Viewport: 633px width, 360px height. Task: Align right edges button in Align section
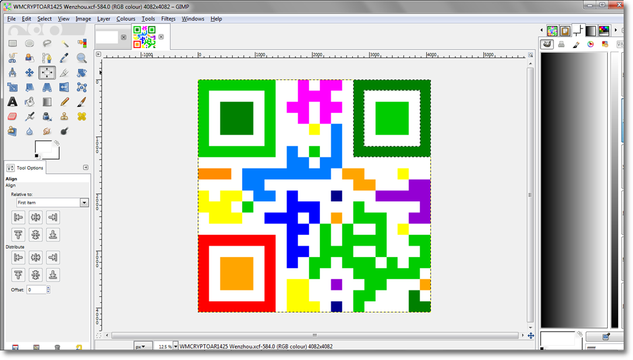(x=53, y=217)
